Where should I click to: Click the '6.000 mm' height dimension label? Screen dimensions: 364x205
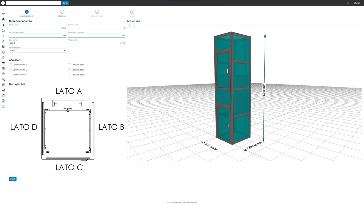point(264,90)
